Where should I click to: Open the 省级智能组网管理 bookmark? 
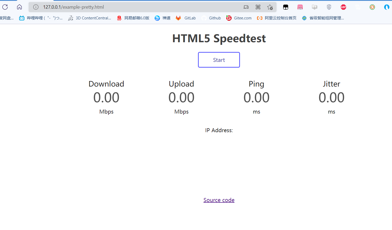(323, 18)
